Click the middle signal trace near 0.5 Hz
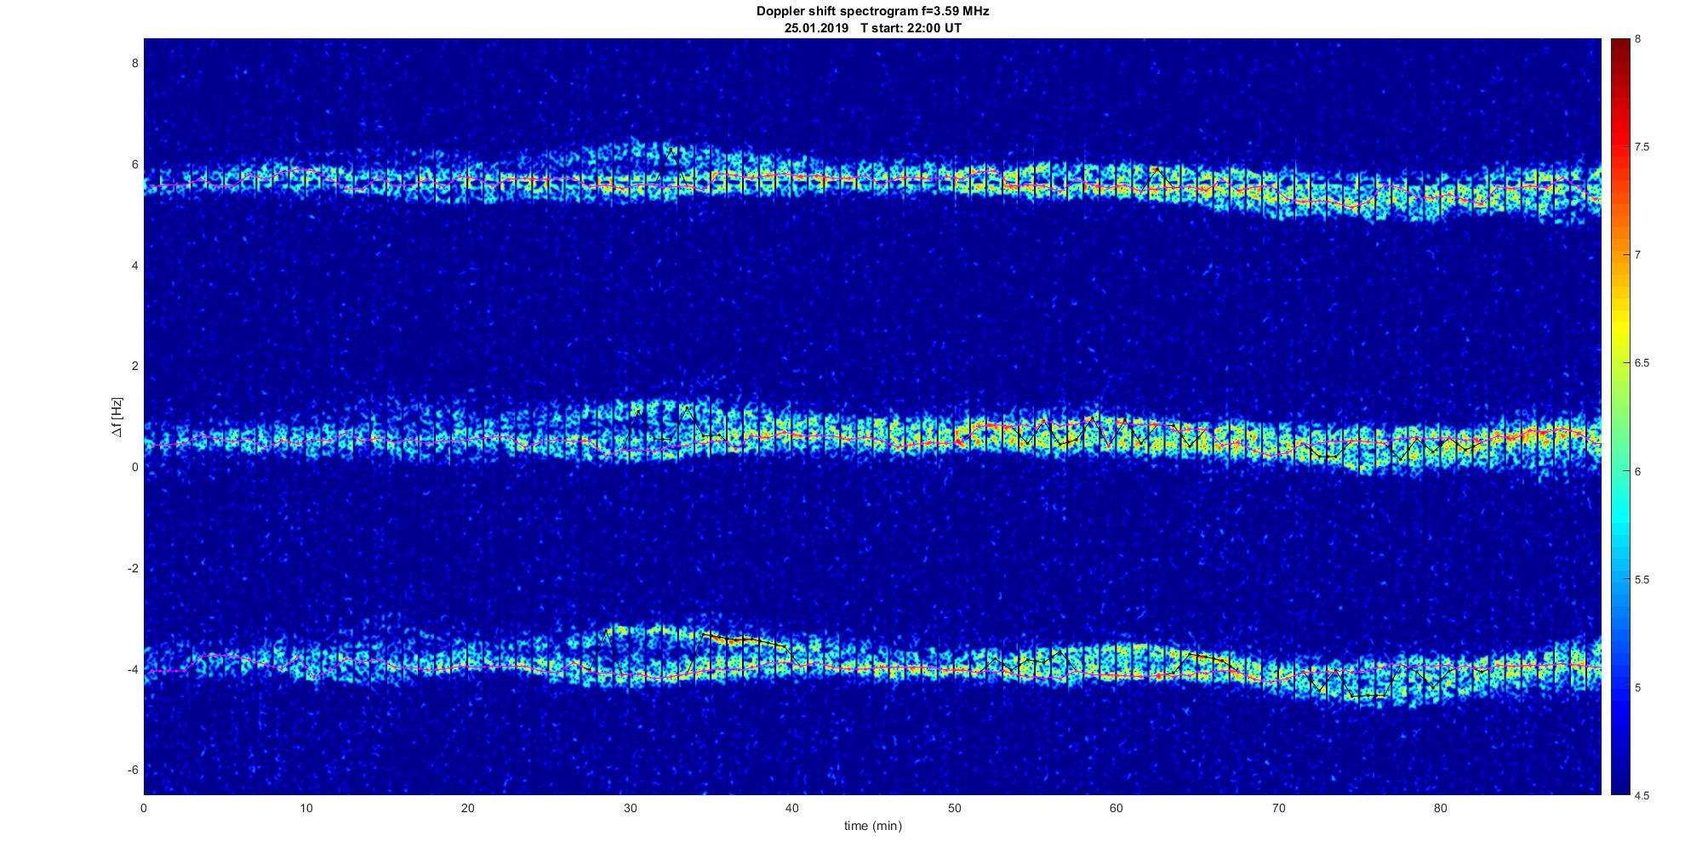The image size is (1702, 853). [x=872, y=438]
